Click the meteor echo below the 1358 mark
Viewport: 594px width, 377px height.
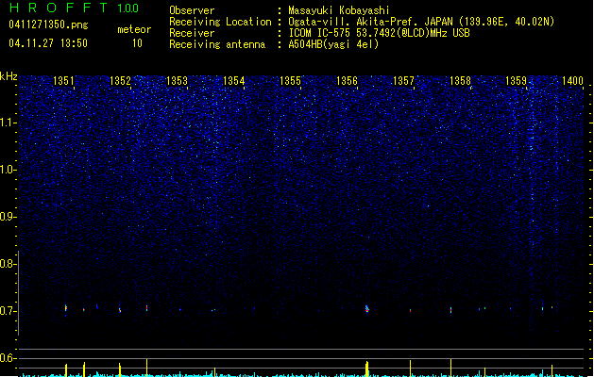tap(450, 310)
